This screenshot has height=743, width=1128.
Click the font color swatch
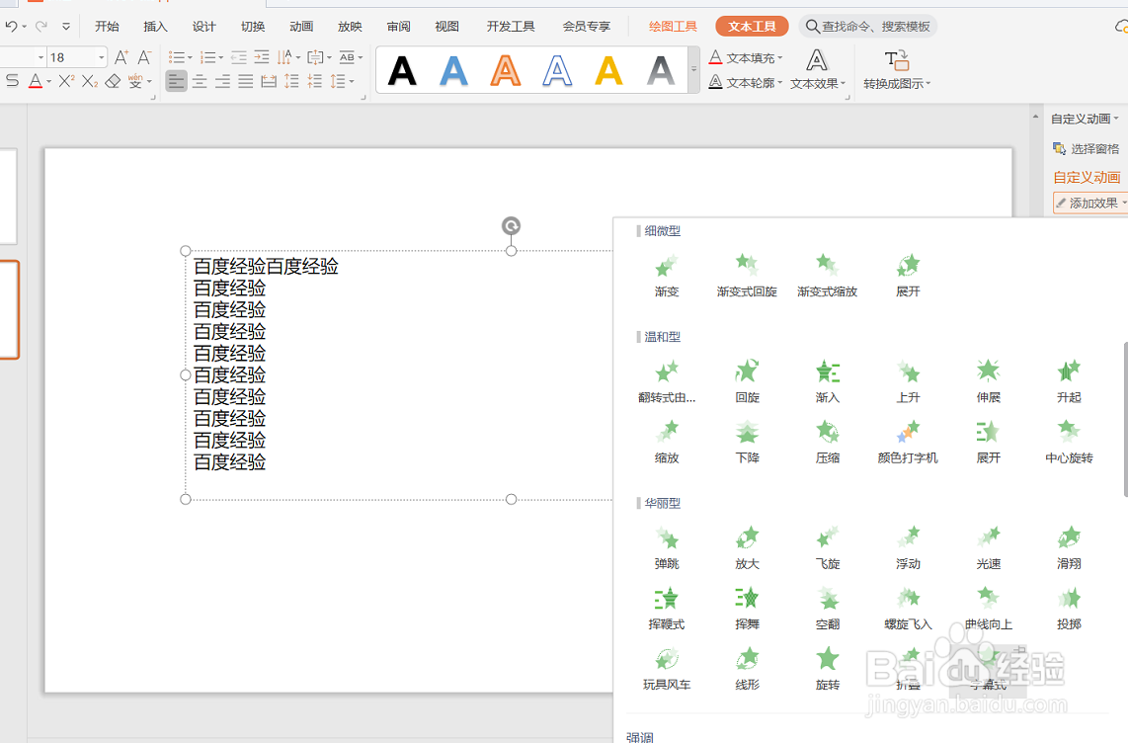click(35, 81)
